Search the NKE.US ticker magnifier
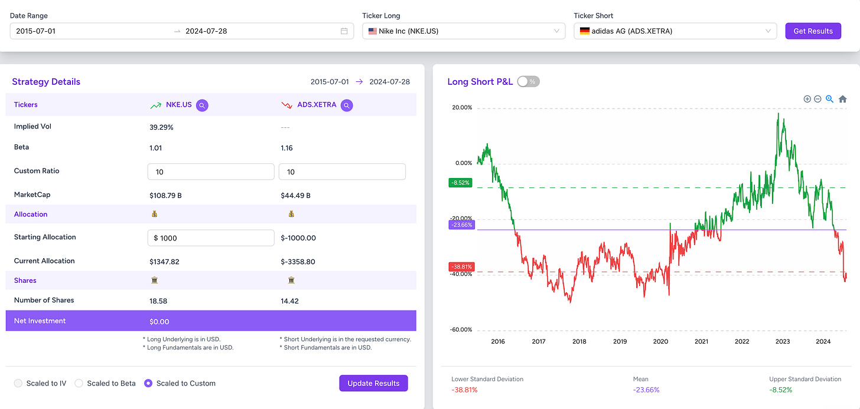 [x=202, y=105]
